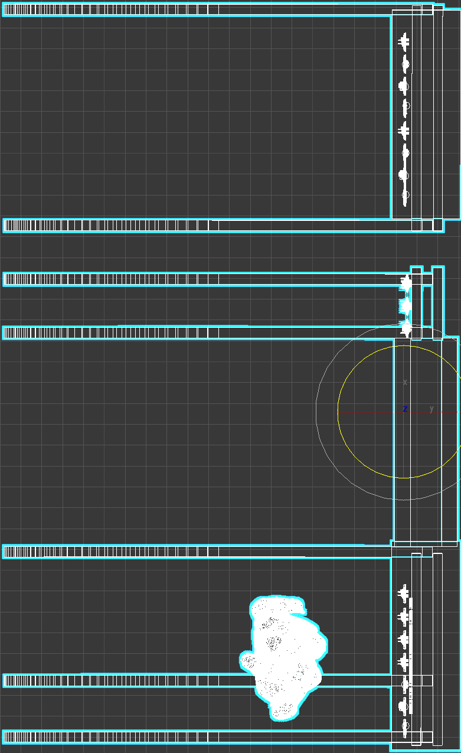Select the bottommost long horizontal beam

[118, 737]
